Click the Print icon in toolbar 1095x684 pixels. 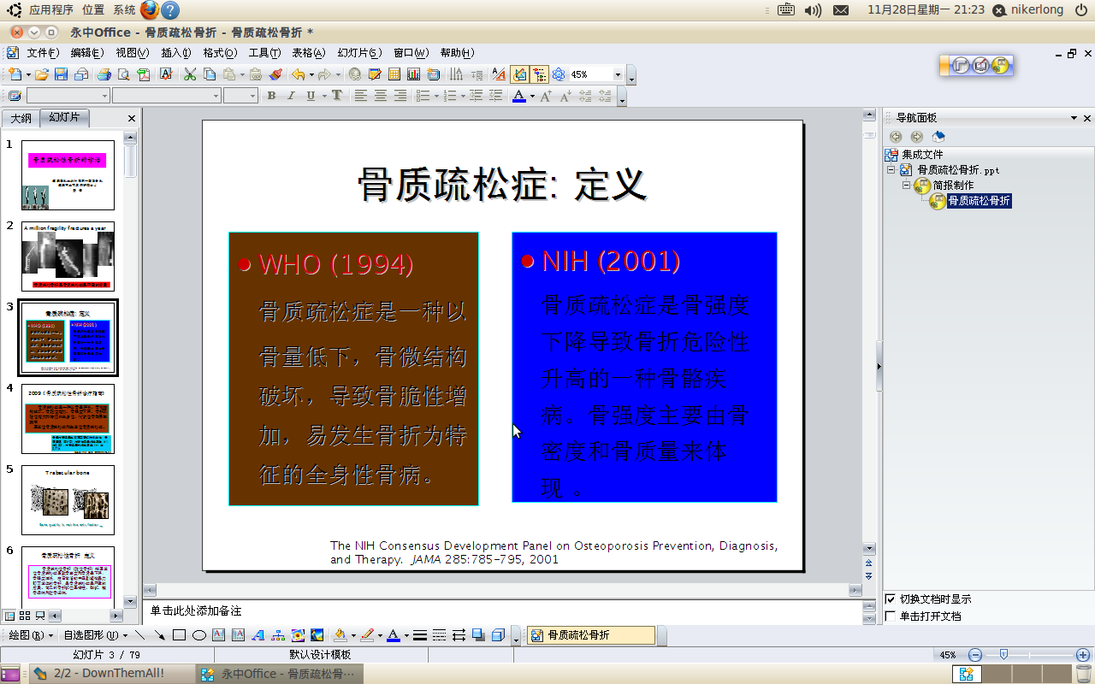(104, 74)
